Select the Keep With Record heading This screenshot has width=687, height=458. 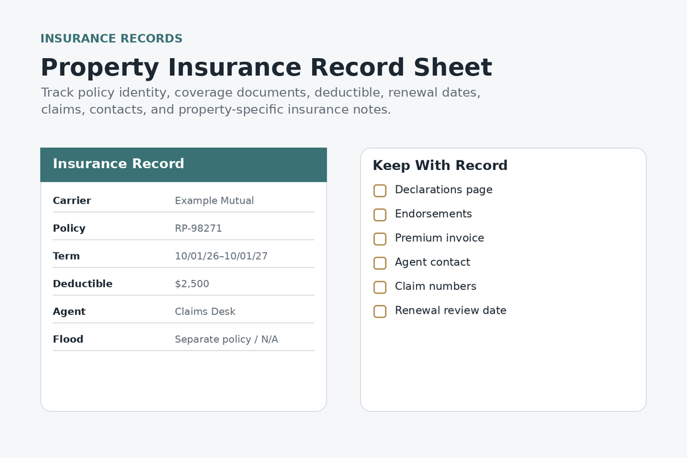pos(440,165)
